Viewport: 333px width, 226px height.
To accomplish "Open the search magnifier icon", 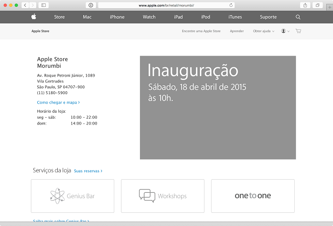I will tap(298, 17).
